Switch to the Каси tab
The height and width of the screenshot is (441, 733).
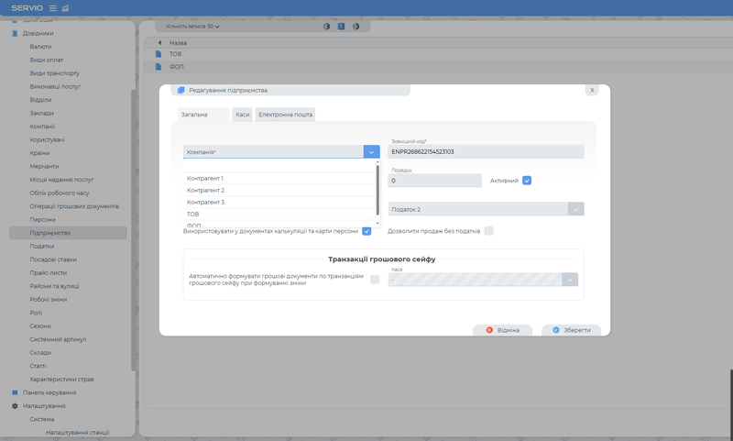tap(242, 115)
